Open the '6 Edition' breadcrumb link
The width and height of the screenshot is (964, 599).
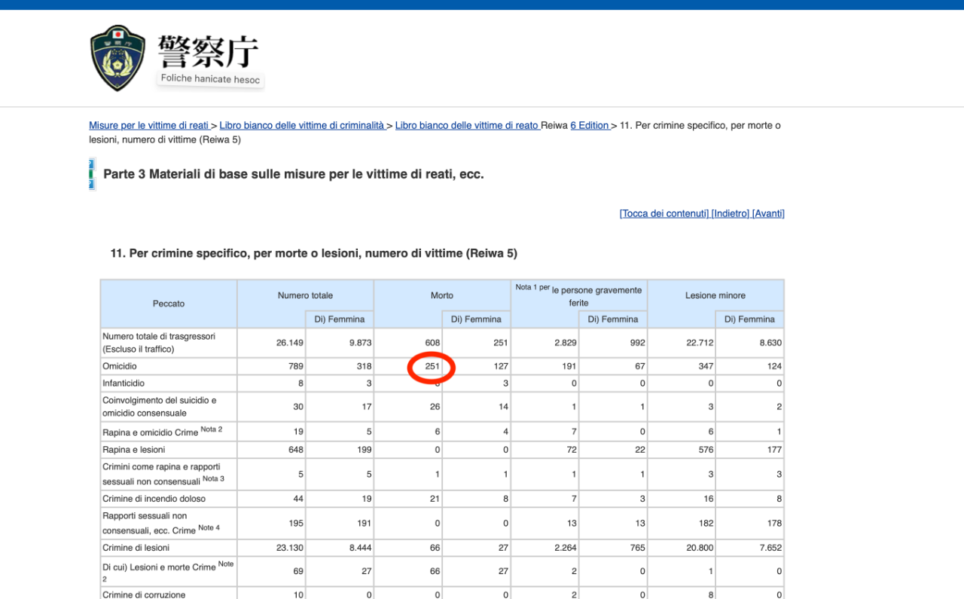pos(590,126)
